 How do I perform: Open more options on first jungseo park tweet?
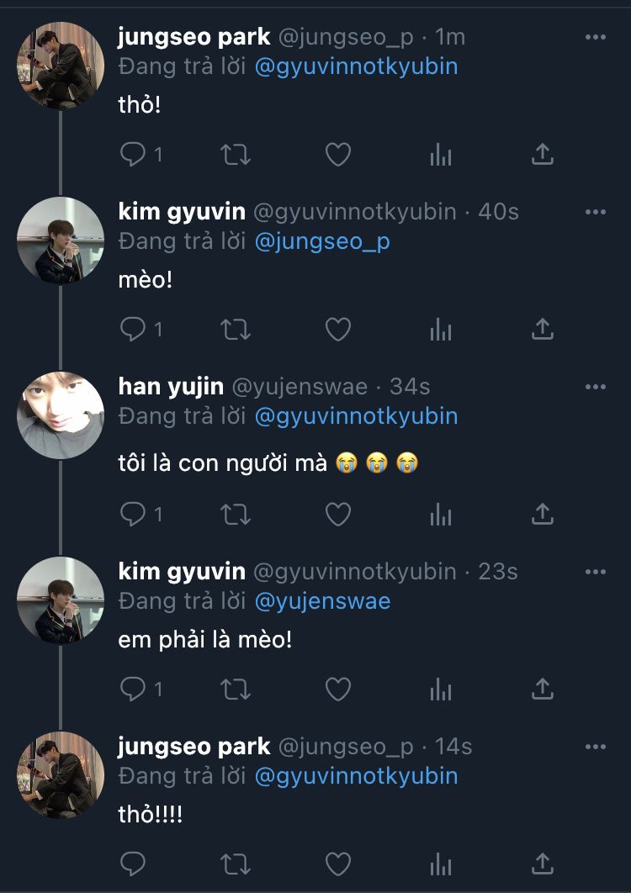595,38
